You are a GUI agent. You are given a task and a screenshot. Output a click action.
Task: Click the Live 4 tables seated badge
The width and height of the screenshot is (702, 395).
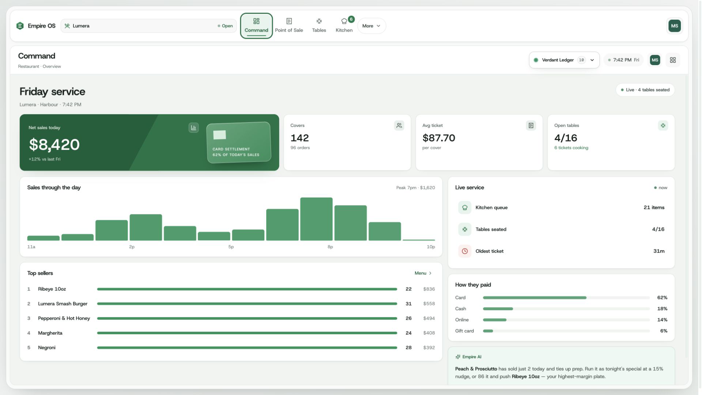(x=645, y=90)
